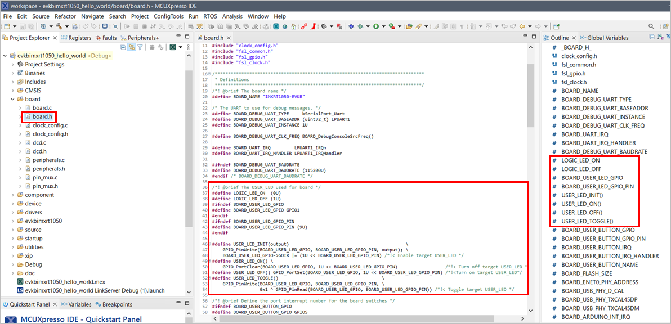671x324 pixels.
Task: Click the Open Perspective icon
Action: click(666, 26)
